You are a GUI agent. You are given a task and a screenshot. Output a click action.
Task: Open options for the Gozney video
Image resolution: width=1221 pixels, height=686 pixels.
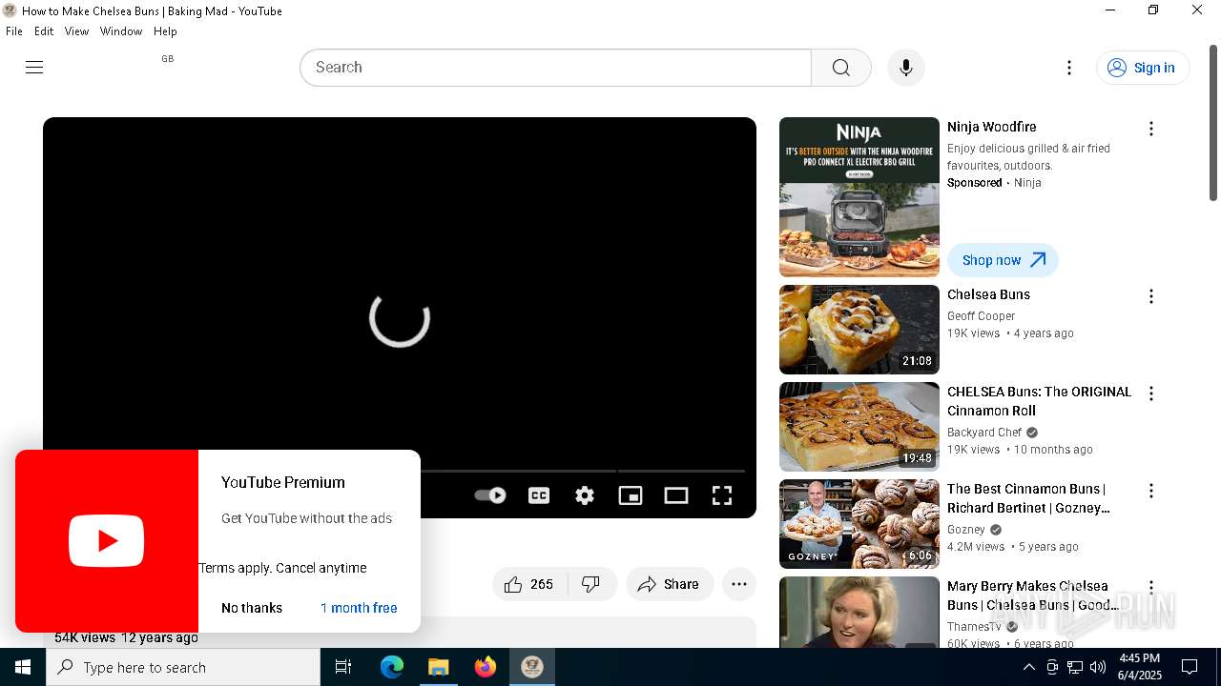(1151, 491)
